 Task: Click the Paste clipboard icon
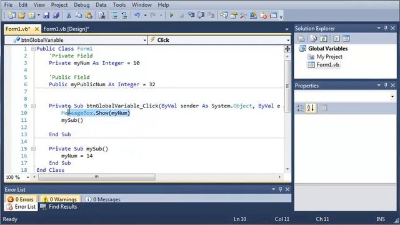[89, 15]
